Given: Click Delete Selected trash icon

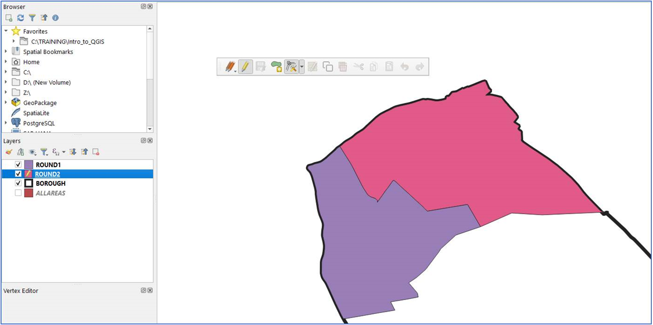Looking at the screenshot, I should 343,67.
